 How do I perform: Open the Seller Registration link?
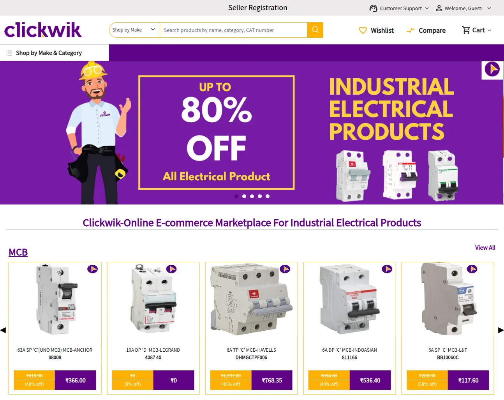click(x=258, y=8)
